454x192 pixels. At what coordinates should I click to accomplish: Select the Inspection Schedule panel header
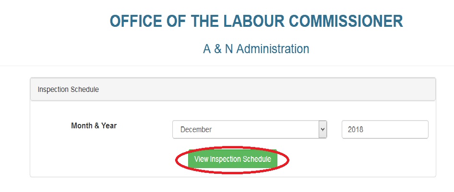point(233,90)
